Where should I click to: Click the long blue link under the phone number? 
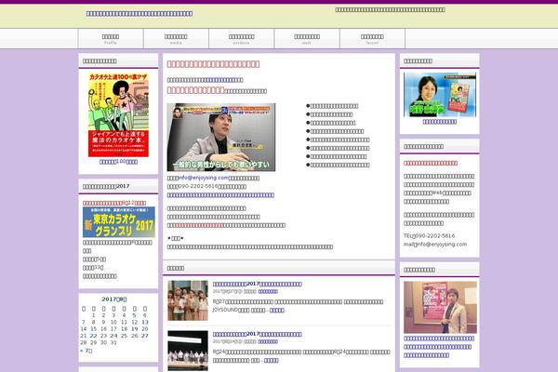pos(220,195)
